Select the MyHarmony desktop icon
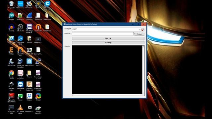 [21, 5]
